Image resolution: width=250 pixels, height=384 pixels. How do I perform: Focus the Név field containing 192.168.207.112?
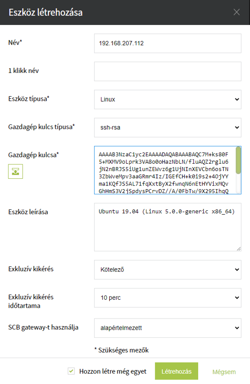click(168, 43)
